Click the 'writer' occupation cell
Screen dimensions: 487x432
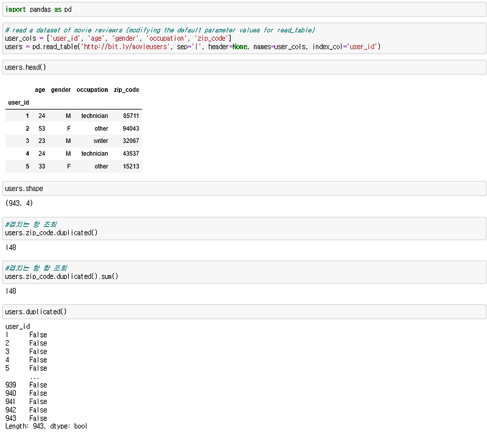click(x=101, y=141)
